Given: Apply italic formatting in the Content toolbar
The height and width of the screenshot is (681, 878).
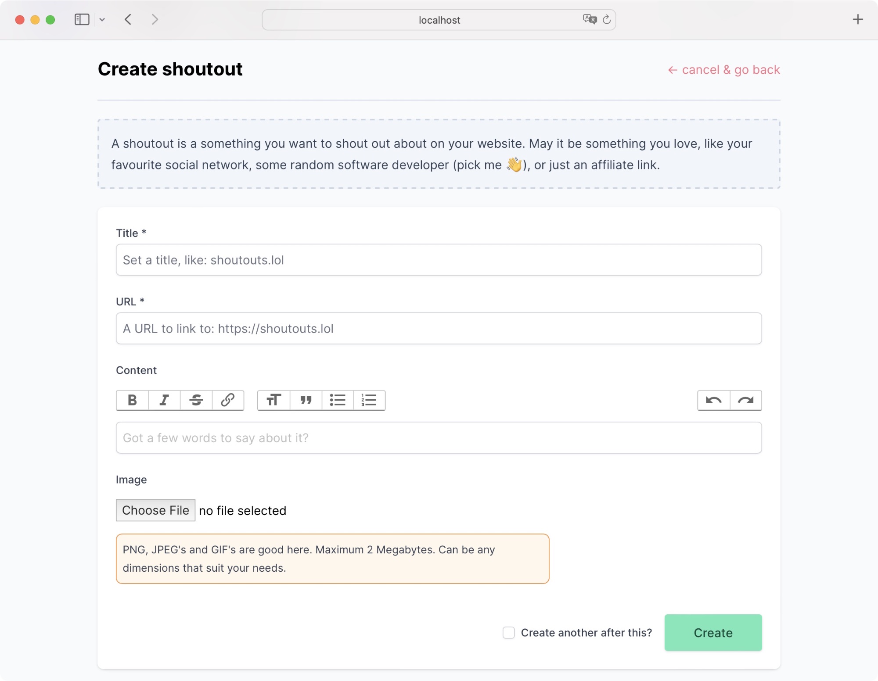Looking at the screenshot, I should [164, 400].
